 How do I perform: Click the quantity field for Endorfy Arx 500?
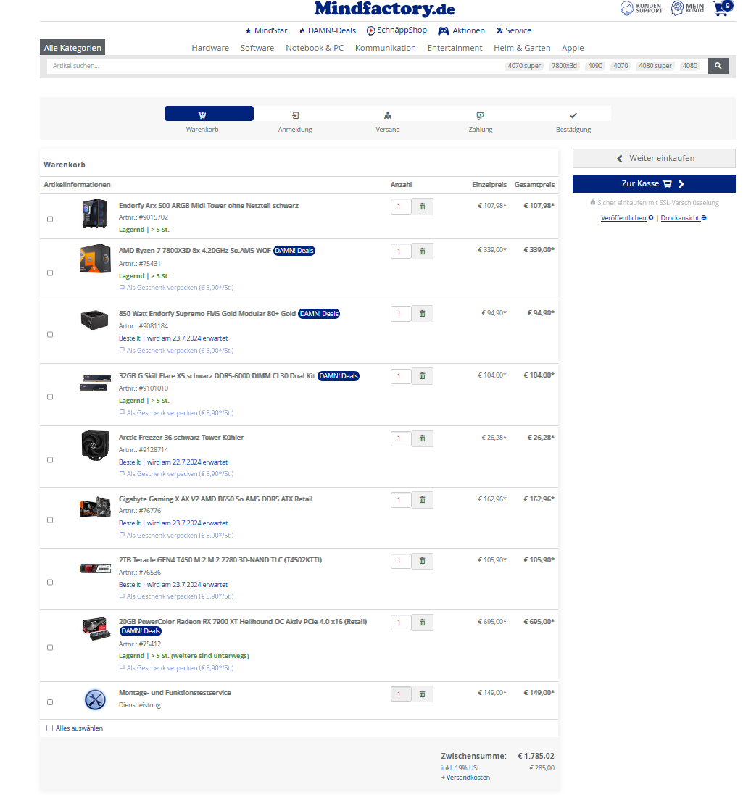(401, 207)
